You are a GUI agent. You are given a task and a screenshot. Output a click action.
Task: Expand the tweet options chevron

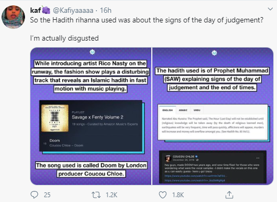270,9
